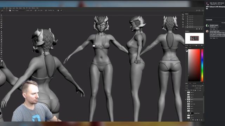Screen dimensions: 225x126
Task: Create a new adjustment layer from Layers footer
Action: coord(195,120)
